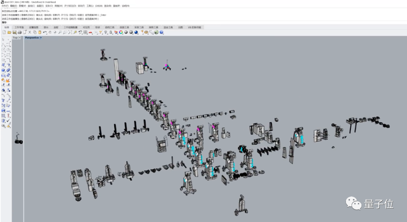Screen dimensions: 407x222
Task: Open the 文件(F) menu
Action: (x=5, y=6)
